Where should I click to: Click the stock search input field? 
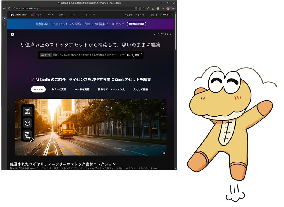click(x=88, y=55)
